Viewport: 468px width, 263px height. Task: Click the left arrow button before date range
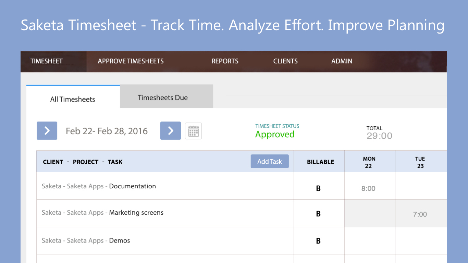[x=47, y=131]
